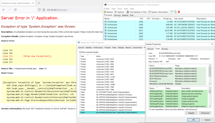Open the View menu in Process Hacker
Screen dimensions: 215x123
coord(113,9)
